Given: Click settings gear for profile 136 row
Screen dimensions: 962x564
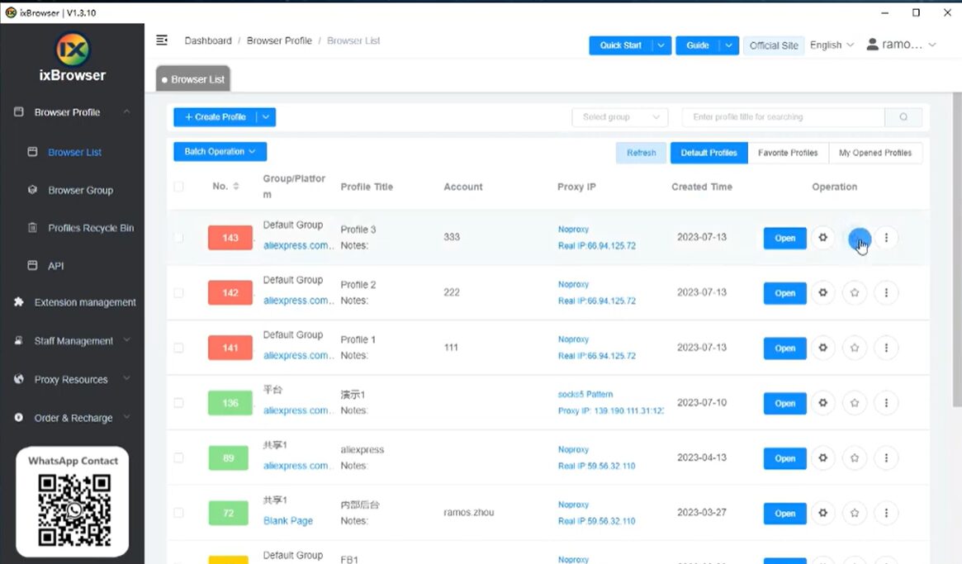Looking at the screenshot, I should pyautogui.click(x=822, y=403).
